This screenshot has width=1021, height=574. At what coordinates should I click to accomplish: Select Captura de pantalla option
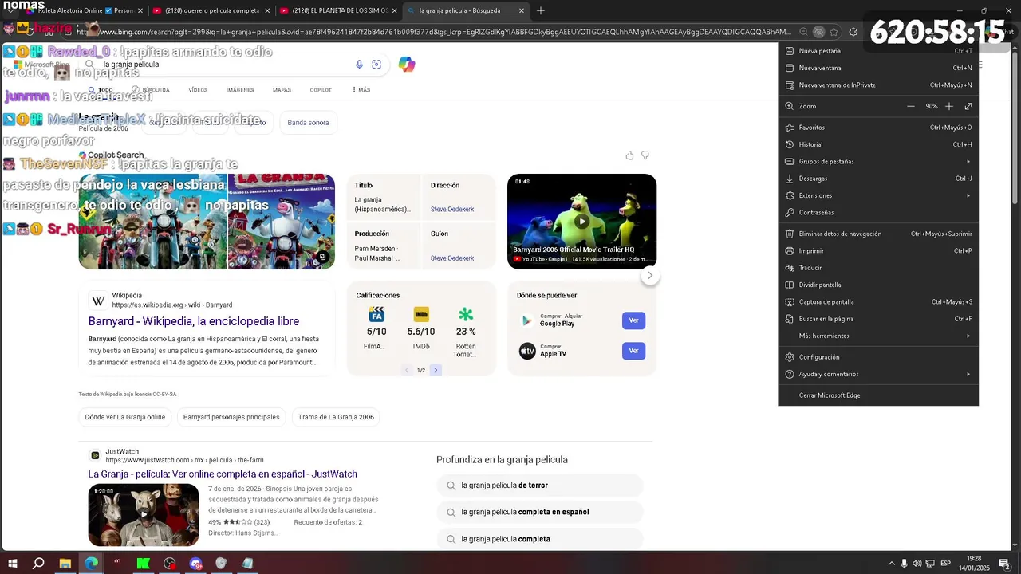(x=878, y=302)
